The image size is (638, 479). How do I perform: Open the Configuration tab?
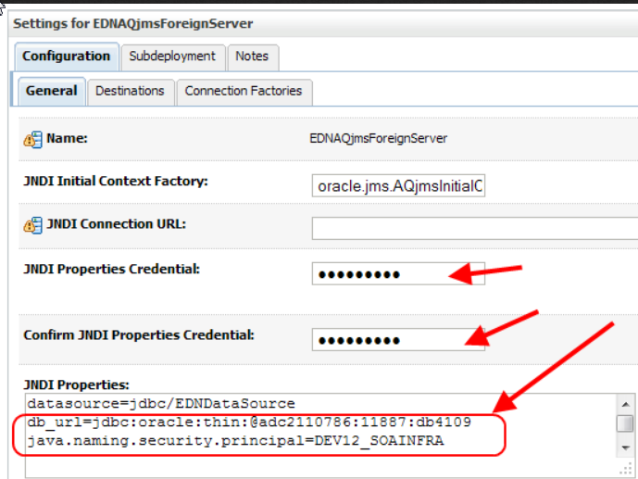(67, 57)
